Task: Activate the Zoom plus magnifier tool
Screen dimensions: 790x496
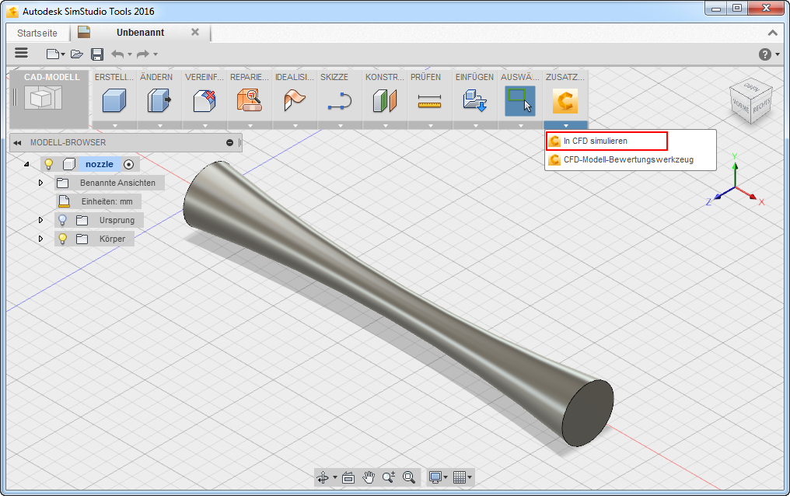Action: (x=389, y=477)
